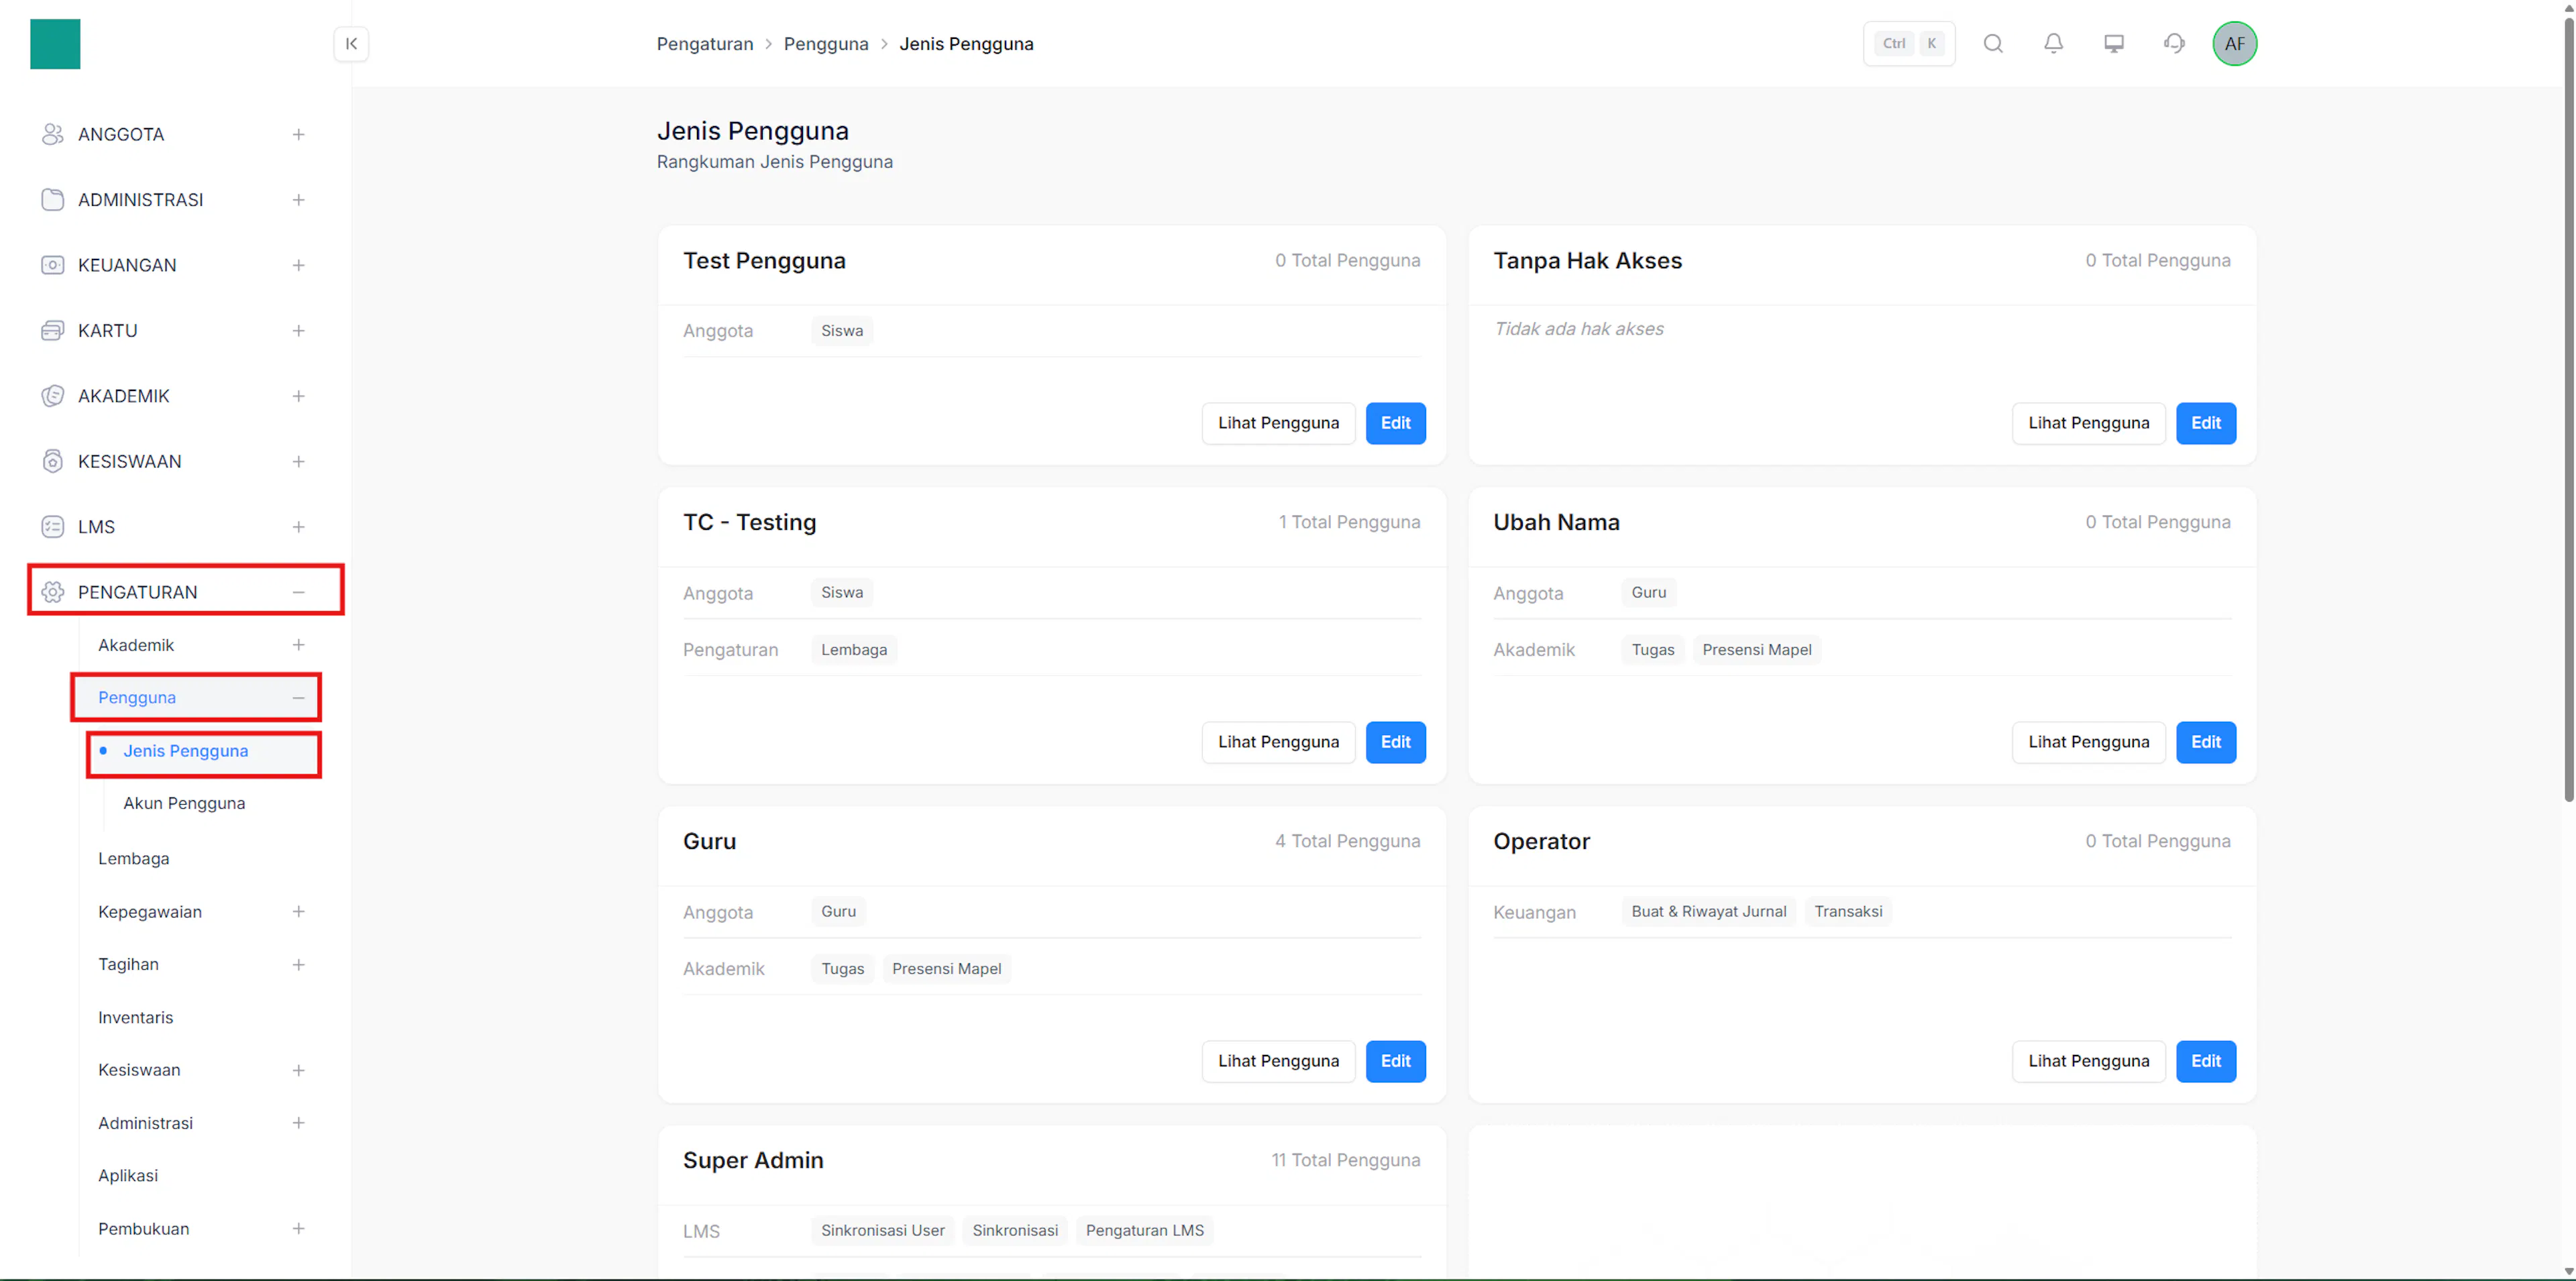Click the LMS icon in sidebar
2576x1281 pixels.
coord(53,527)
